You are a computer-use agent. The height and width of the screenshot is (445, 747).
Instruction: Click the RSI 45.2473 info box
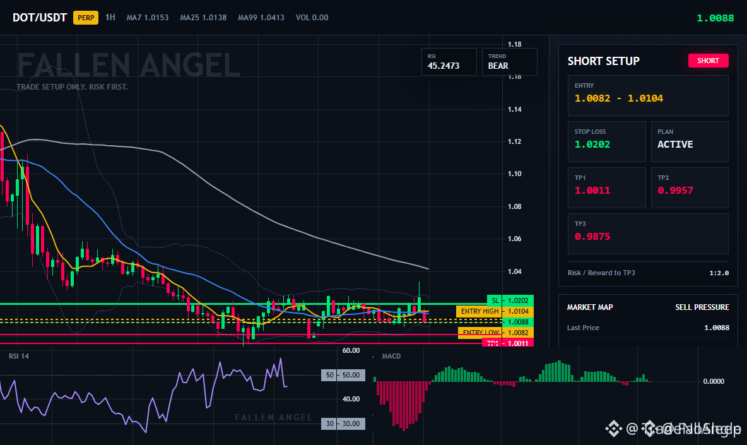tap(449, 62)
